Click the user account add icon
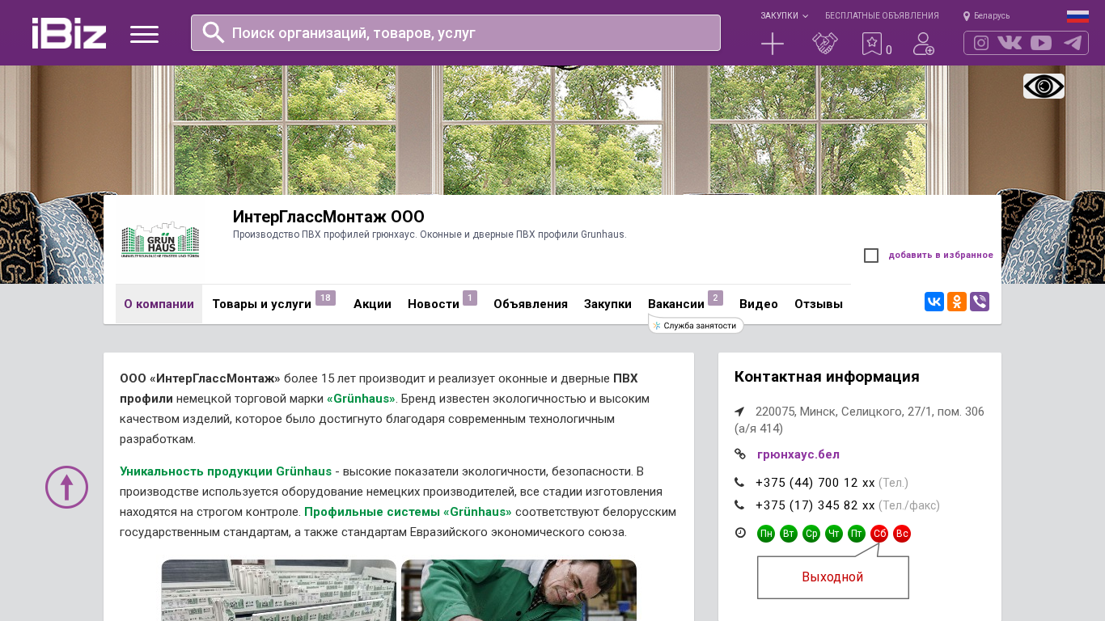The image size is (1105, 621). pyautogui.click(x=924, y=44)
